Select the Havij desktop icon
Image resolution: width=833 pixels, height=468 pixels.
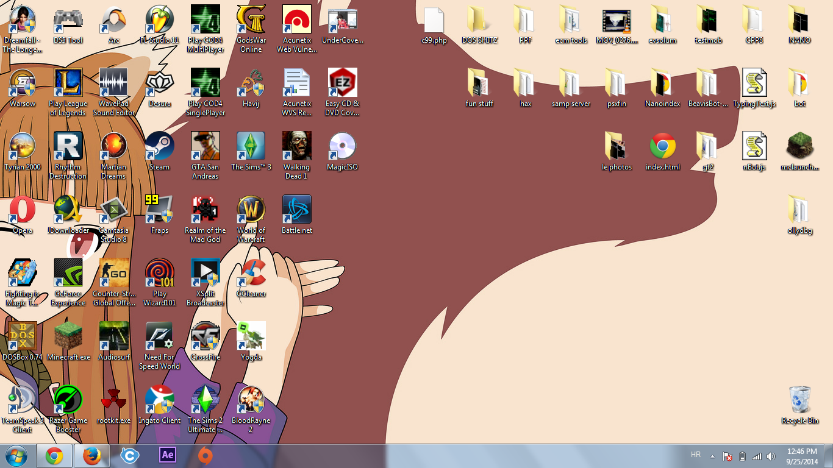pyautogui.click(x=251, y=88)
